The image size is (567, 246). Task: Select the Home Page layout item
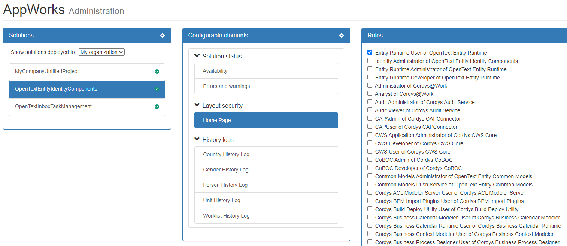click(x=217, y=120)
